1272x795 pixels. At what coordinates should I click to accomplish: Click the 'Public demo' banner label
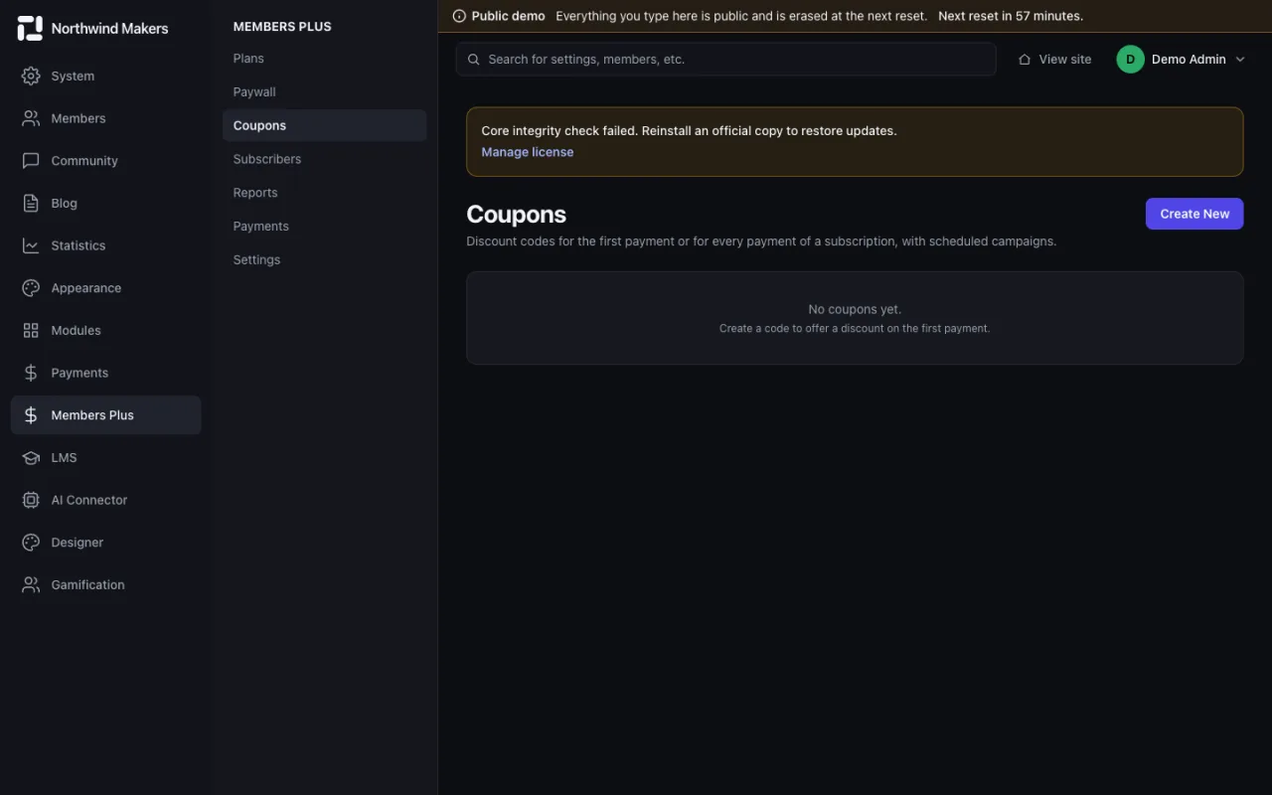[509, 16]
